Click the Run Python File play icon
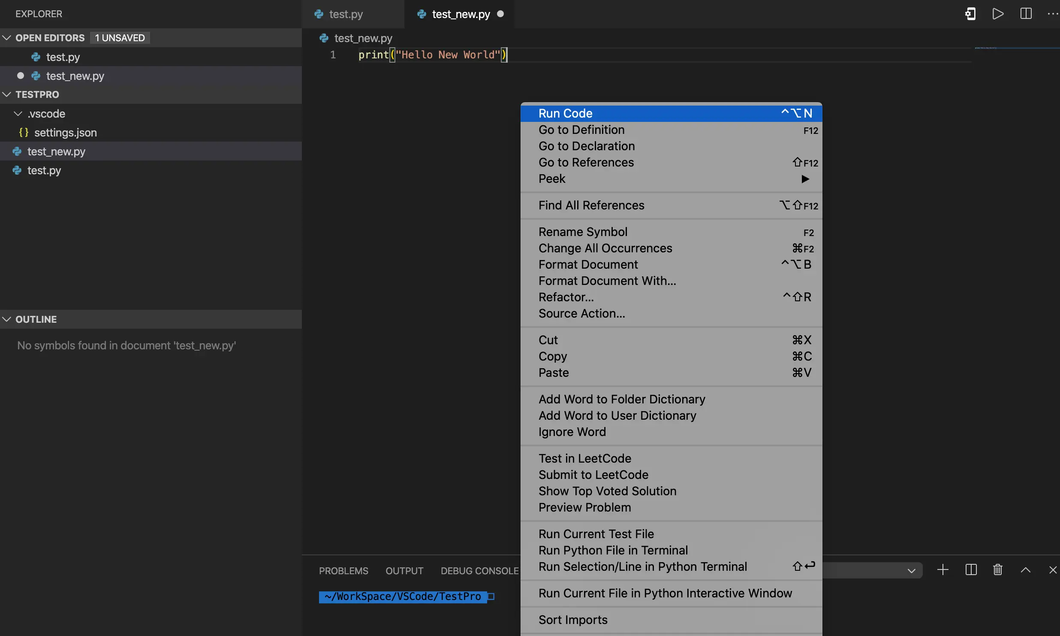1060x636 pixels. (x=998, y=14)
